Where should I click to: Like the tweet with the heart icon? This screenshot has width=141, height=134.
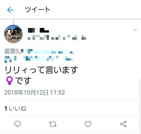88,124
